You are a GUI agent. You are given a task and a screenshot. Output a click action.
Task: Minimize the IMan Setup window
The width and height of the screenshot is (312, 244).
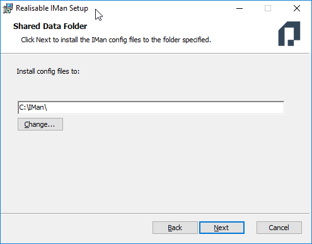pos(240,8)
